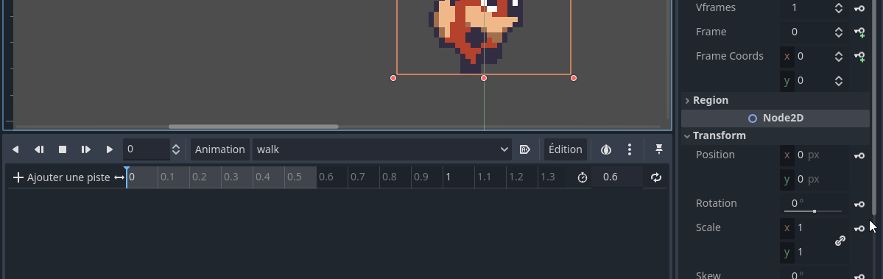Insert keyframe for Frame Coords property
This screenshot has height=279, width=883.
tap(859, 57)
